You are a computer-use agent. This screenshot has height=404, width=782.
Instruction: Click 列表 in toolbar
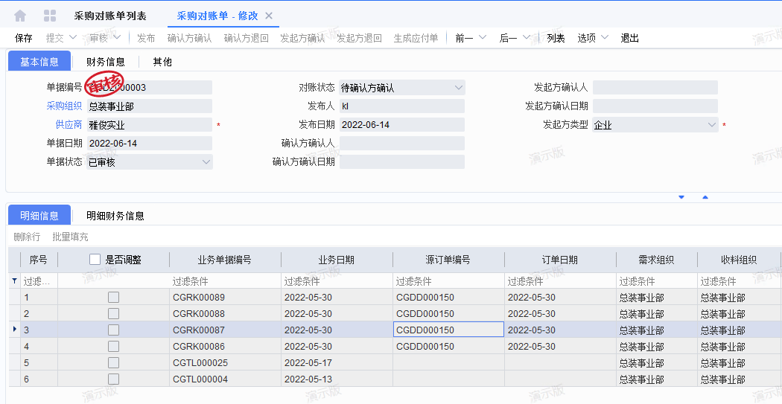tap(556, 38)
